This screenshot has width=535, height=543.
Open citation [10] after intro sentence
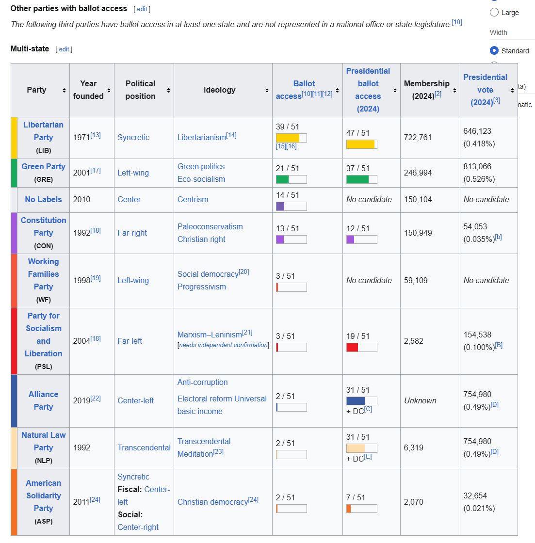457,22
